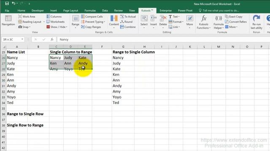Viewport: 270px width, 151px height.
Task: Switch to the Insert ribbon tab
Action: click(x=54, y=10)
